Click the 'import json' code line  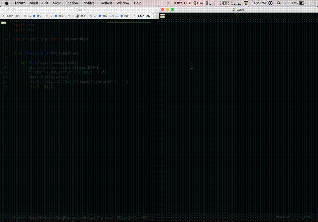coord(24,25)
